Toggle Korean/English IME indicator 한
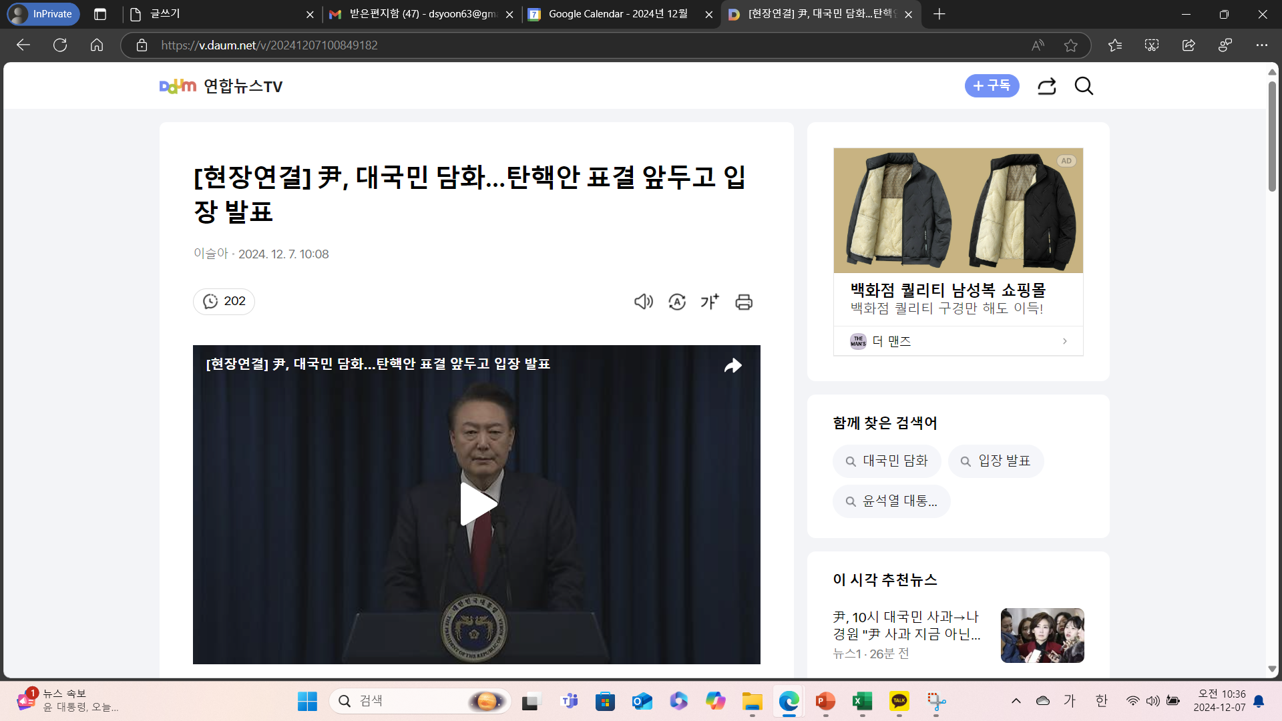The height and width of the screenshot is (721, 1282). [1102, 700]
